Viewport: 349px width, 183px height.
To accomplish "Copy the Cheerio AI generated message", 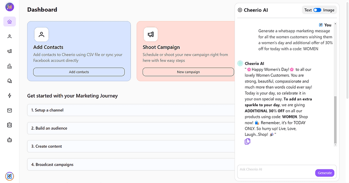I will tap(248, 141).
